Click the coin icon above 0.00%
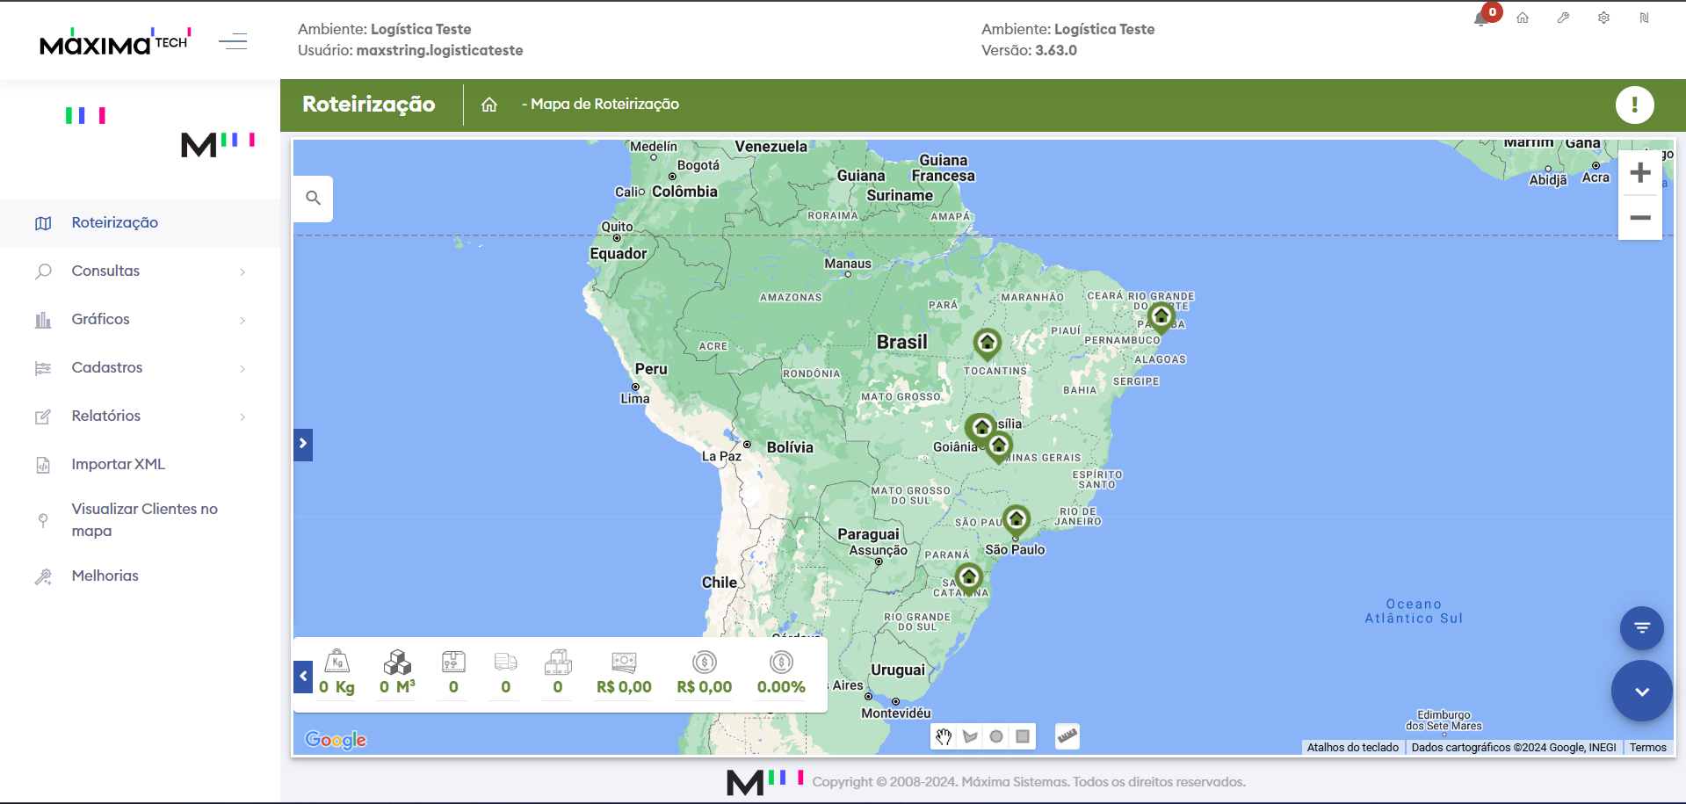1686x804 pixels. pos(781,662)
